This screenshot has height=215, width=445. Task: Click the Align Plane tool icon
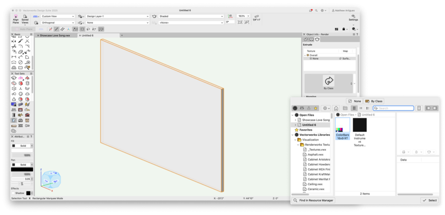16,18
